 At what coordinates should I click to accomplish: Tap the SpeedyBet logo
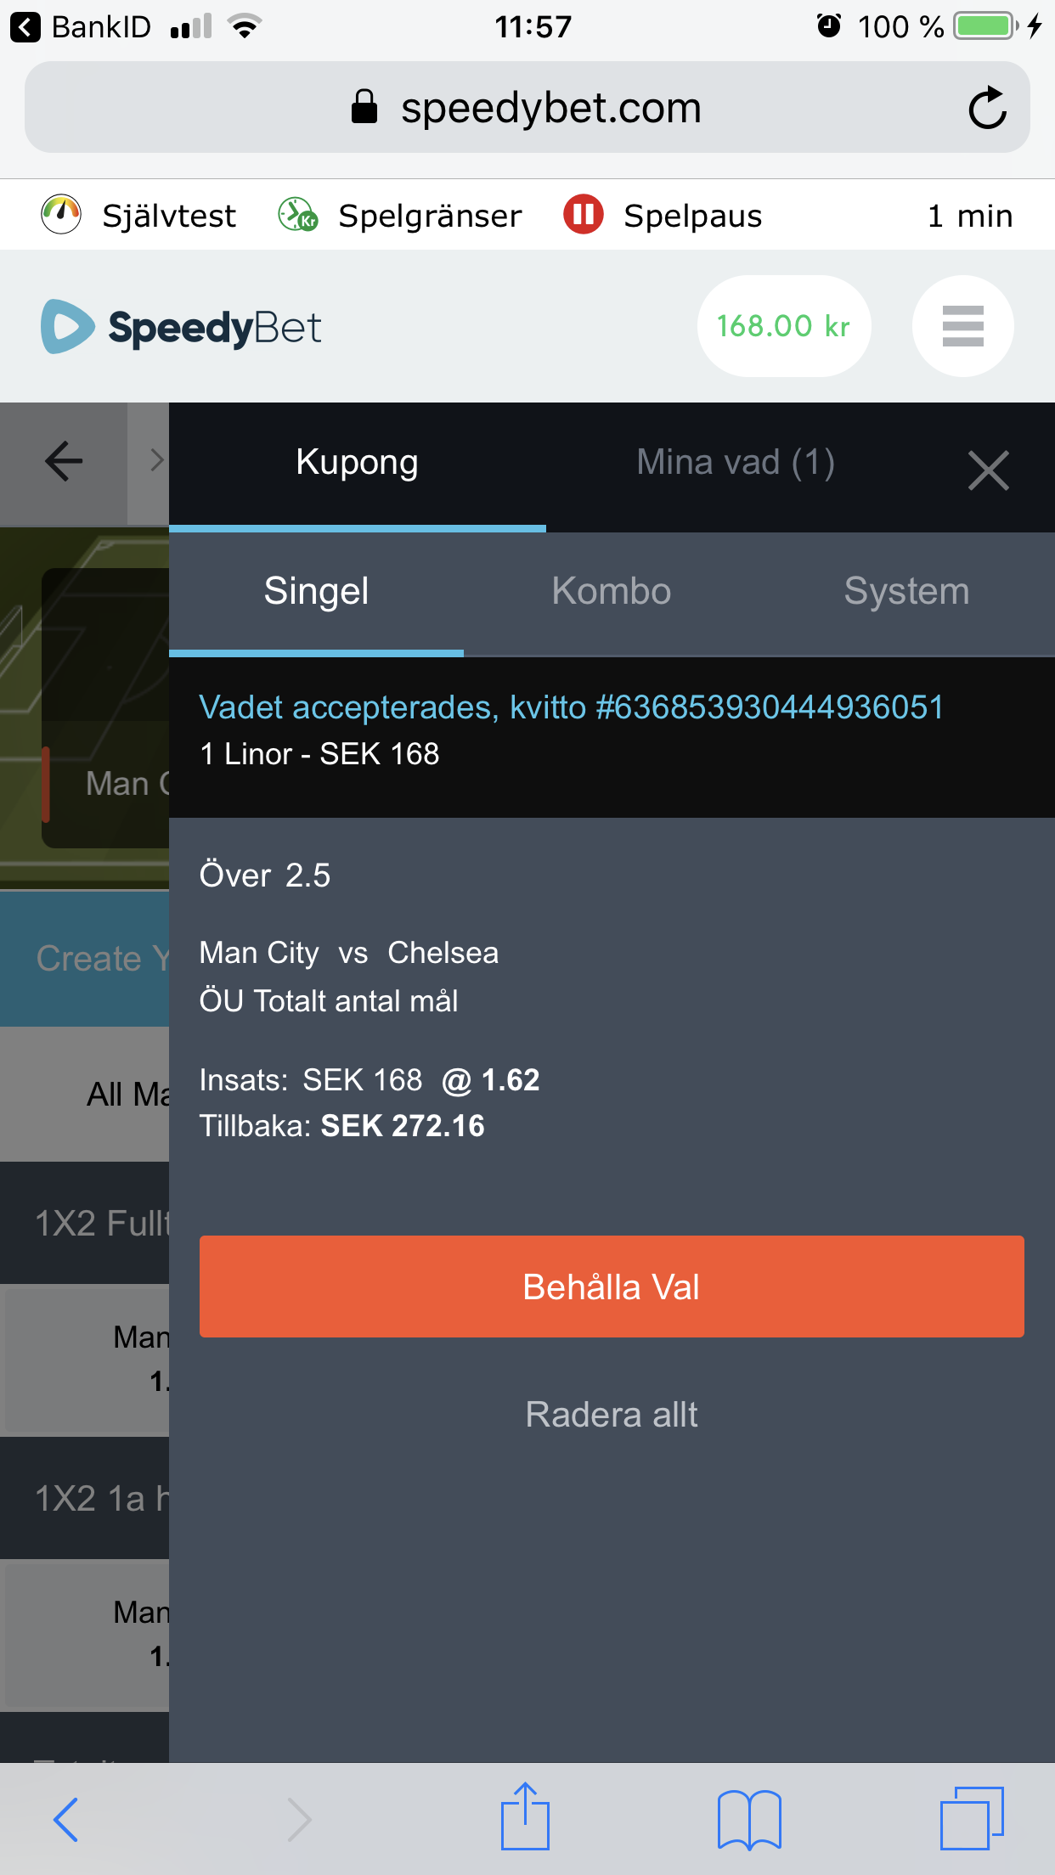click(181, 327)
